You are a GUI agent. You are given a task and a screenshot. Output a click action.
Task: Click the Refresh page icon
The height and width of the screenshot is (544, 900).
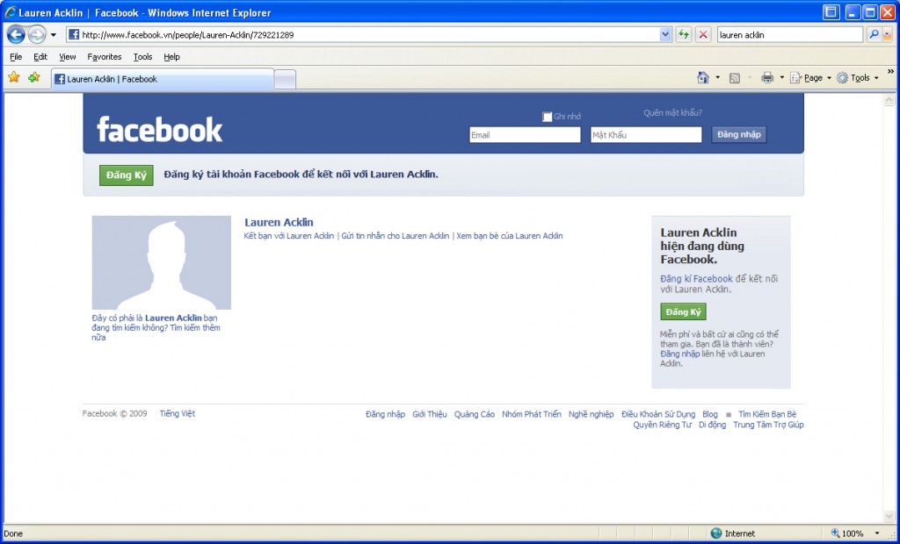tap(683, 35)
